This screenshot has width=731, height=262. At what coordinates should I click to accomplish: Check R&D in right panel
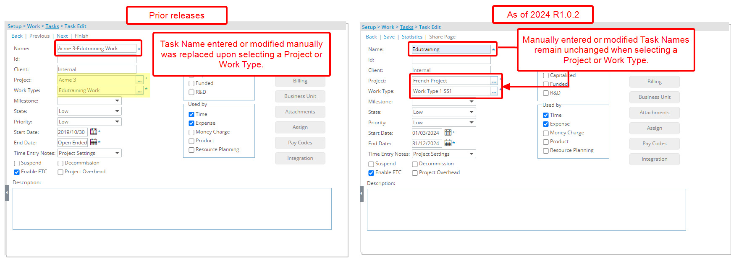click(546, 93)
